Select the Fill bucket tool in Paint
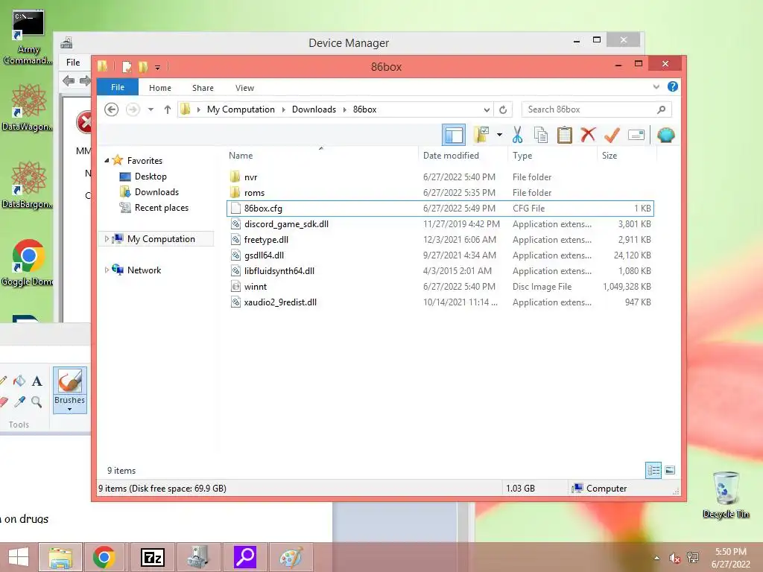The width and height of the screenshot is (763, 572). tap(19, 381)
